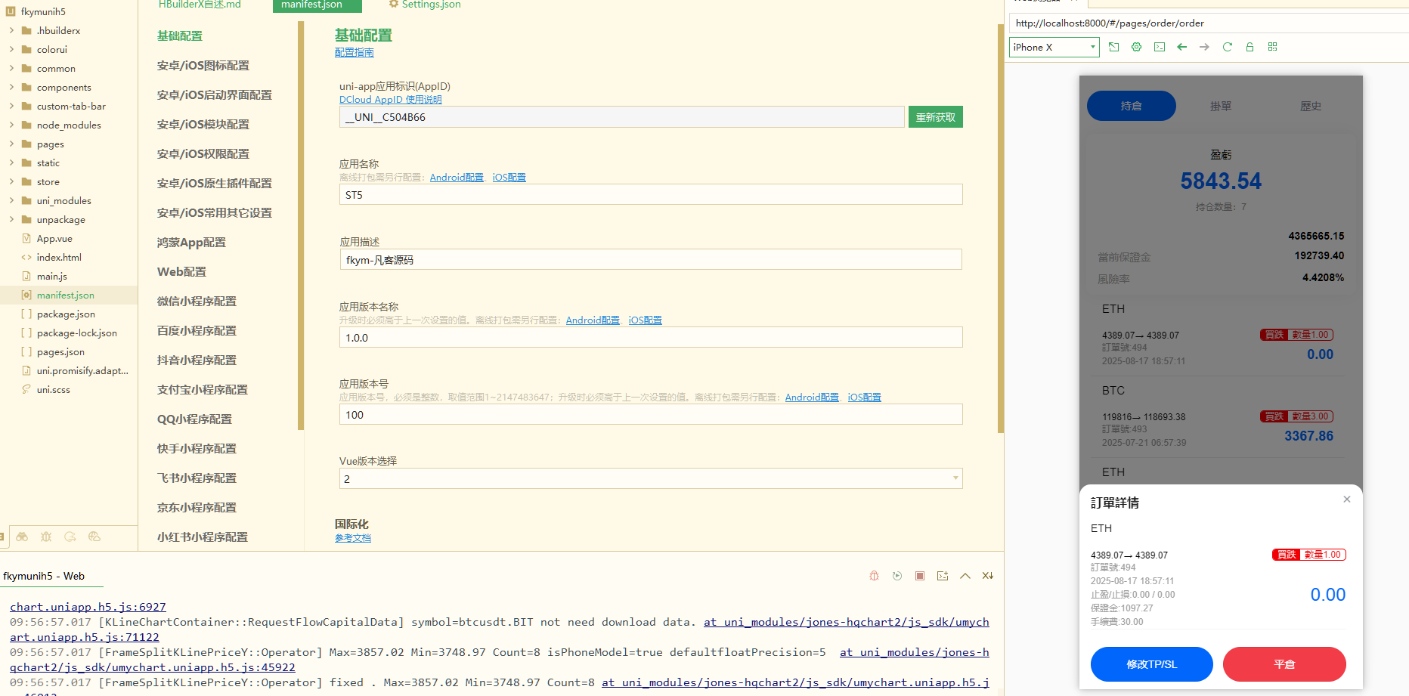Screen dimensions: 1409x696
Task: Open a new terminal from console toolbar
Action: coord(943,575)
